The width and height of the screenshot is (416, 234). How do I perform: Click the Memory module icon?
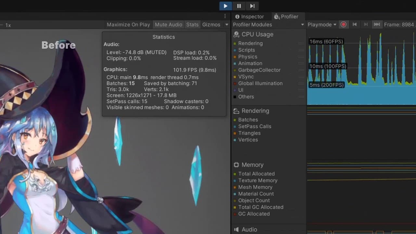click(236, 165)
